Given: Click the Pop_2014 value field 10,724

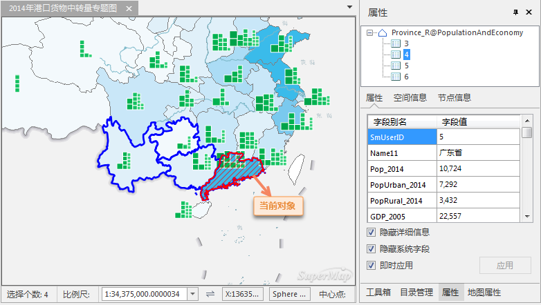Looking at the screenshot, I should coord(477,168).
